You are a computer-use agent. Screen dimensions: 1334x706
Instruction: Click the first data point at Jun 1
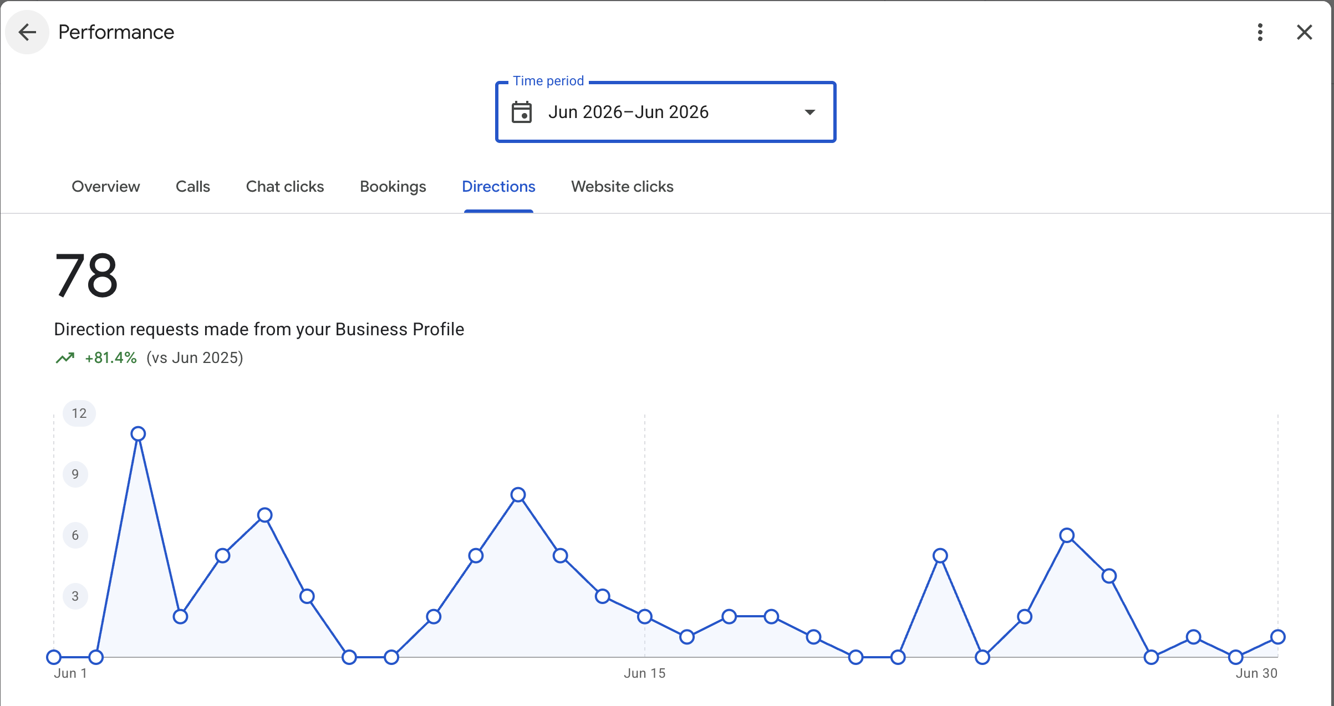coord(54,657)
